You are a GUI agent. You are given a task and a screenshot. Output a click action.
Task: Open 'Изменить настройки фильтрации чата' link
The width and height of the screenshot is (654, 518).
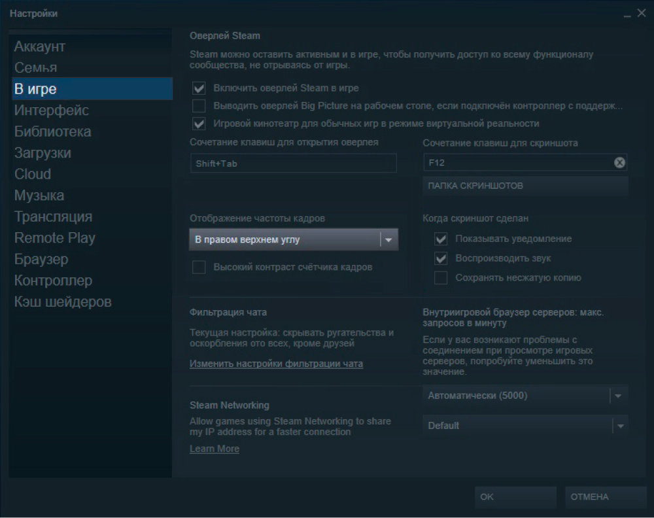click(276, 364)
